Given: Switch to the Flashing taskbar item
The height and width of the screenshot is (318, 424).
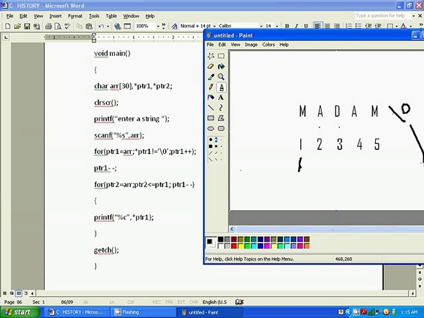Looking at the screenshot, I should 143,312.
